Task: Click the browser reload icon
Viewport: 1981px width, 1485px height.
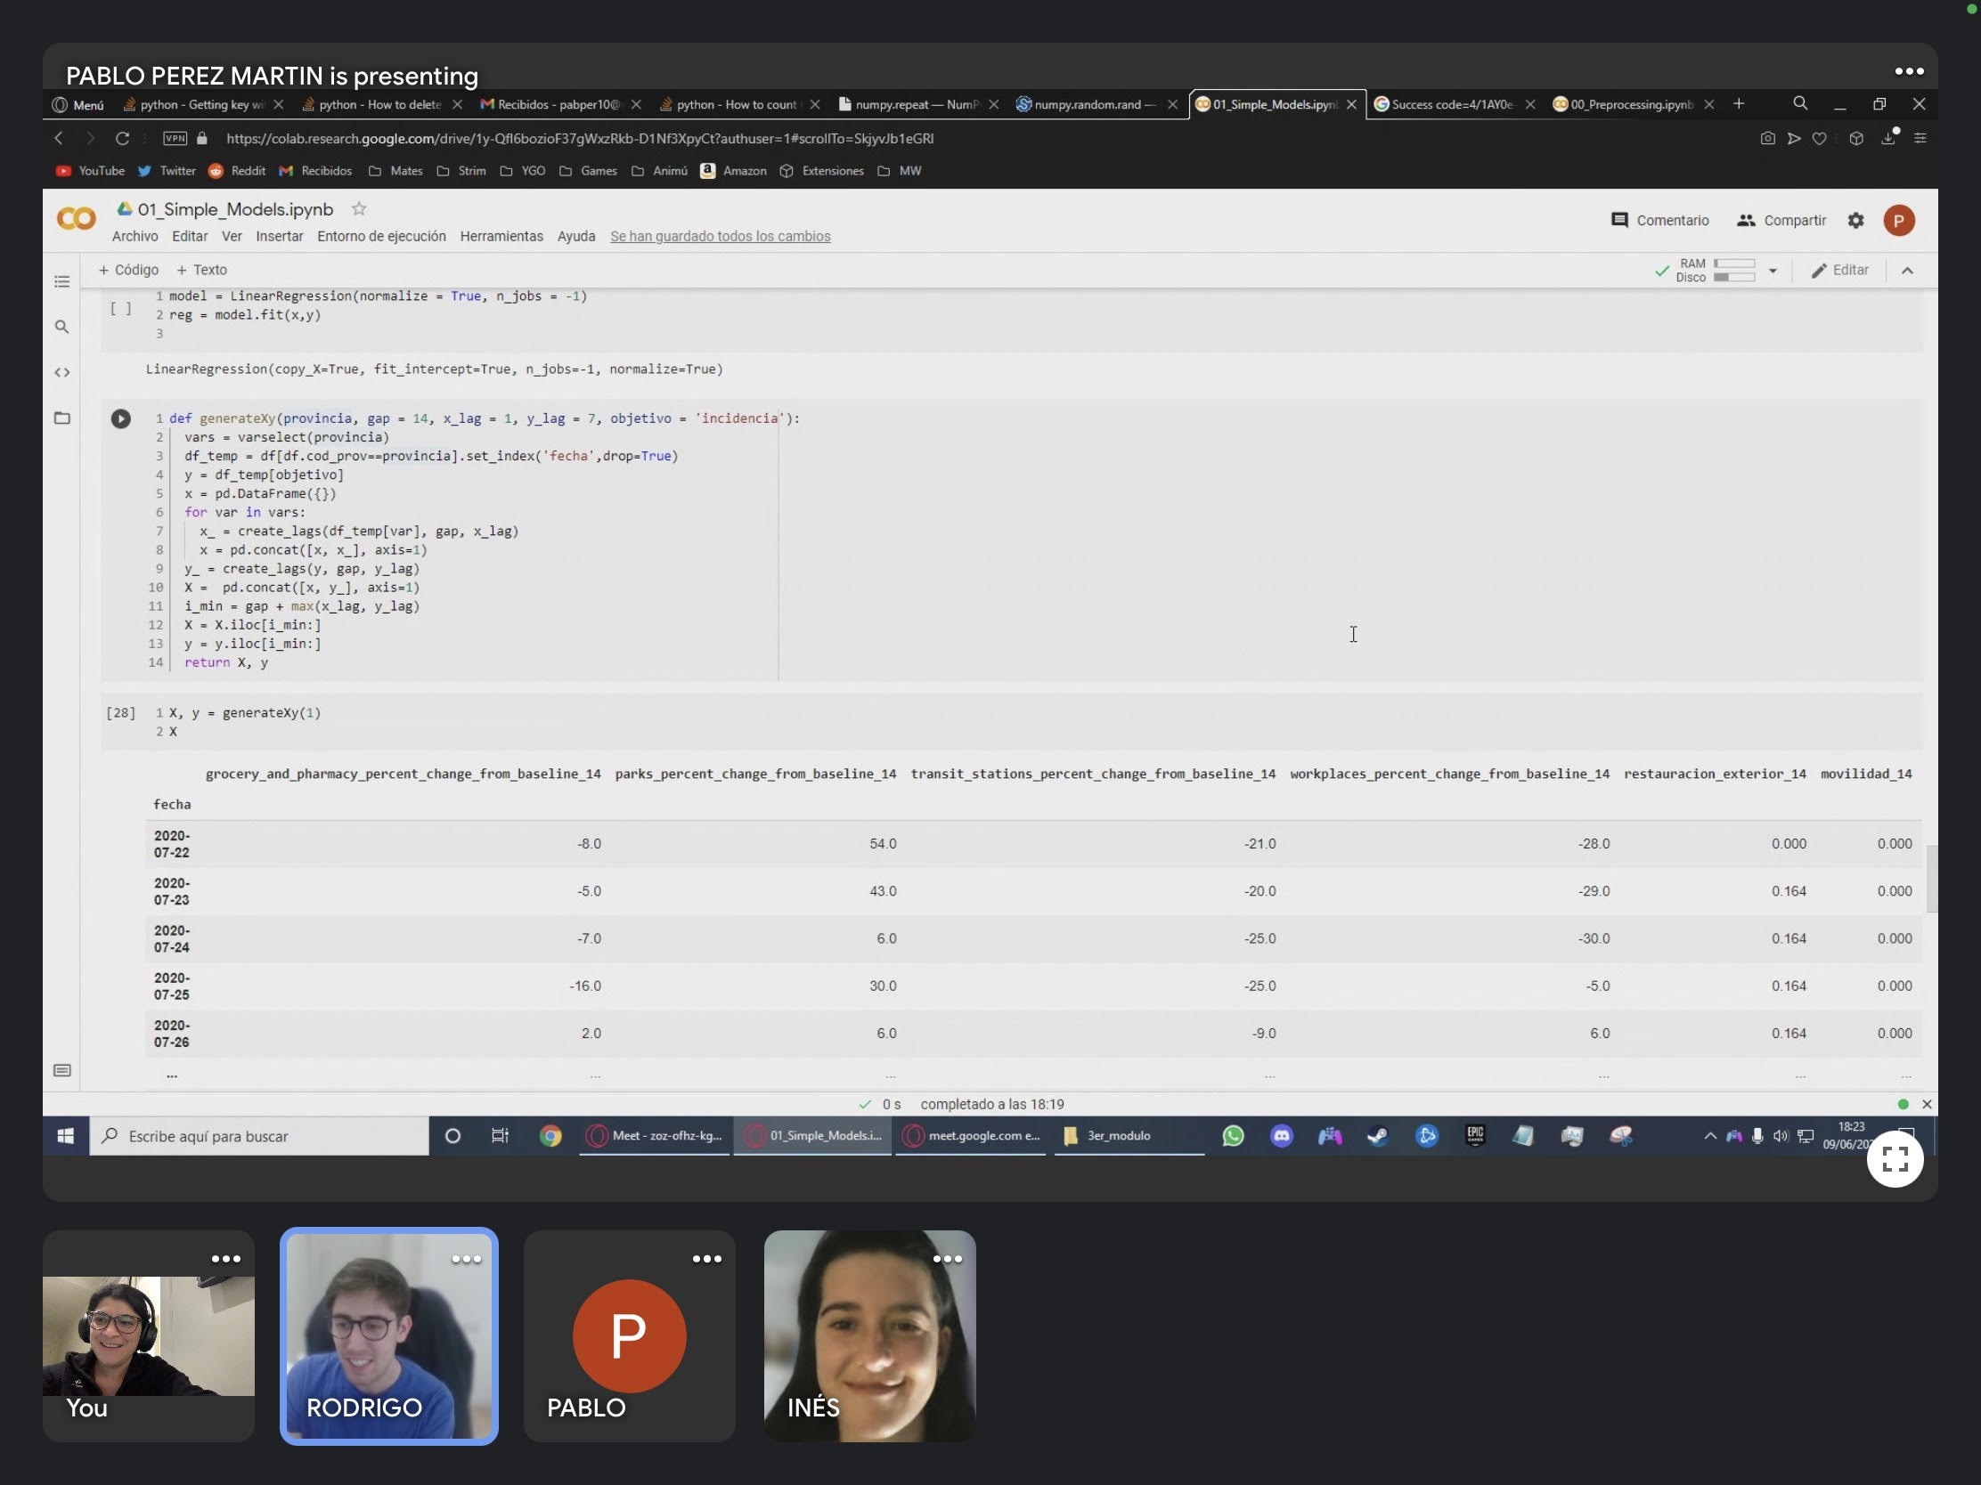Action: point(123,138)
